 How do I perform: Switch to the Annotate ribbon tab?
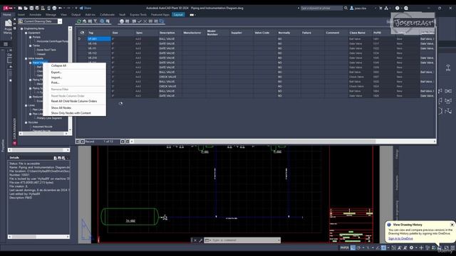[x=35, y=14]
